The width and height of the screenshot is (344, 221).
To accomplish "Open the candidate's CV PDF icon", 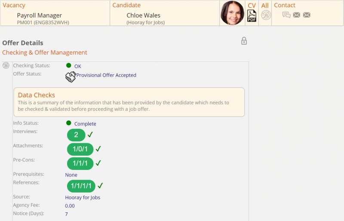I will pyautogui.click(x=252, y=16).
